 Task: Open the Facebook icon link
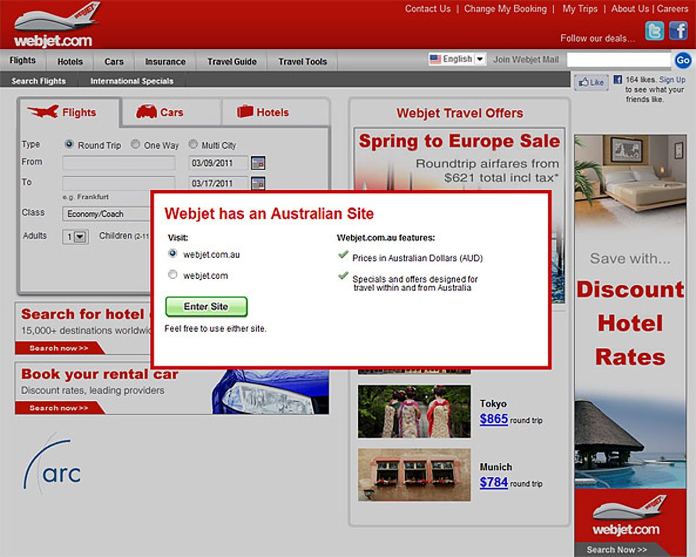(x=678, y=31)
